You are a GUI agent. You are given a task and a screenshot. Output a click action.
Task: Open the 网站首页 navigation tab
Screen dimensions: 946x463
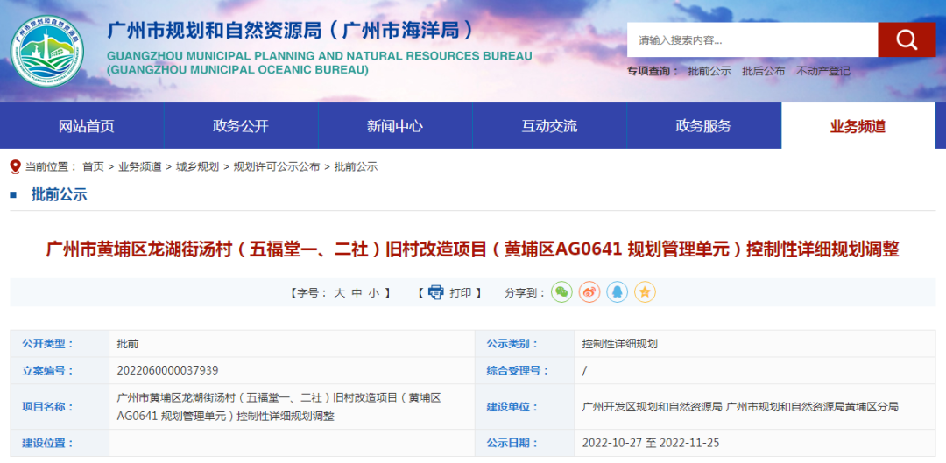pos(86,126)
